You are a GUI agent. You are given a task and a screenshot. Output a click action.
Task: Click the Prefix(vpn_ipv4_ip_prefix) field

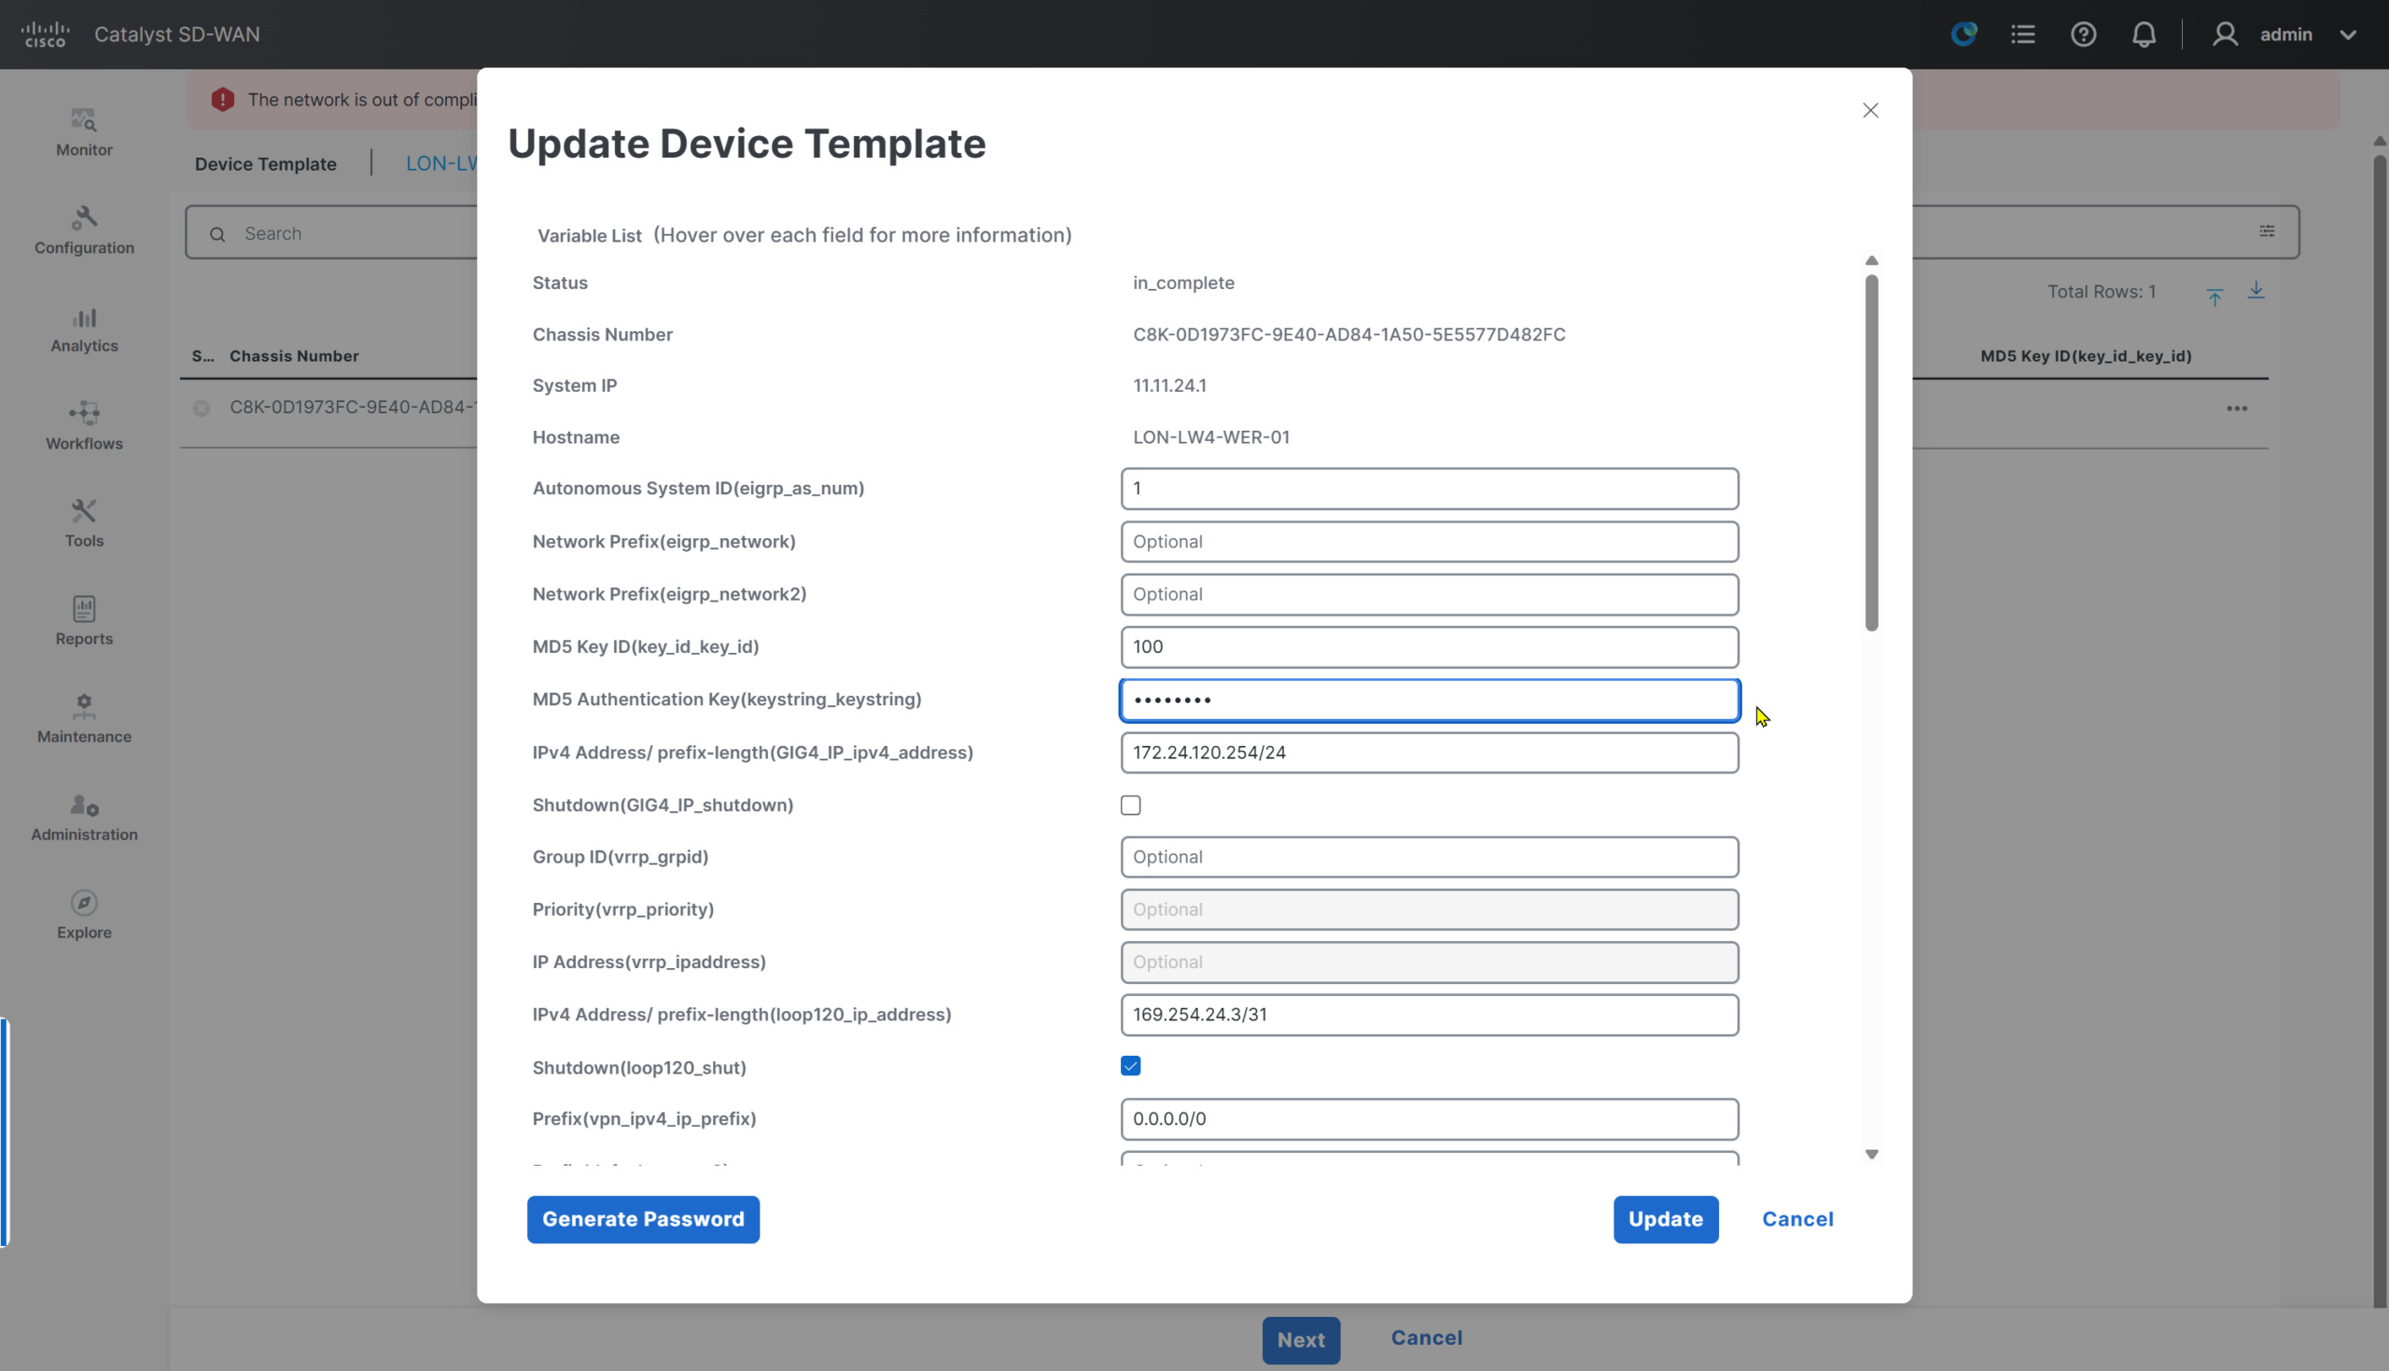1429,1118
